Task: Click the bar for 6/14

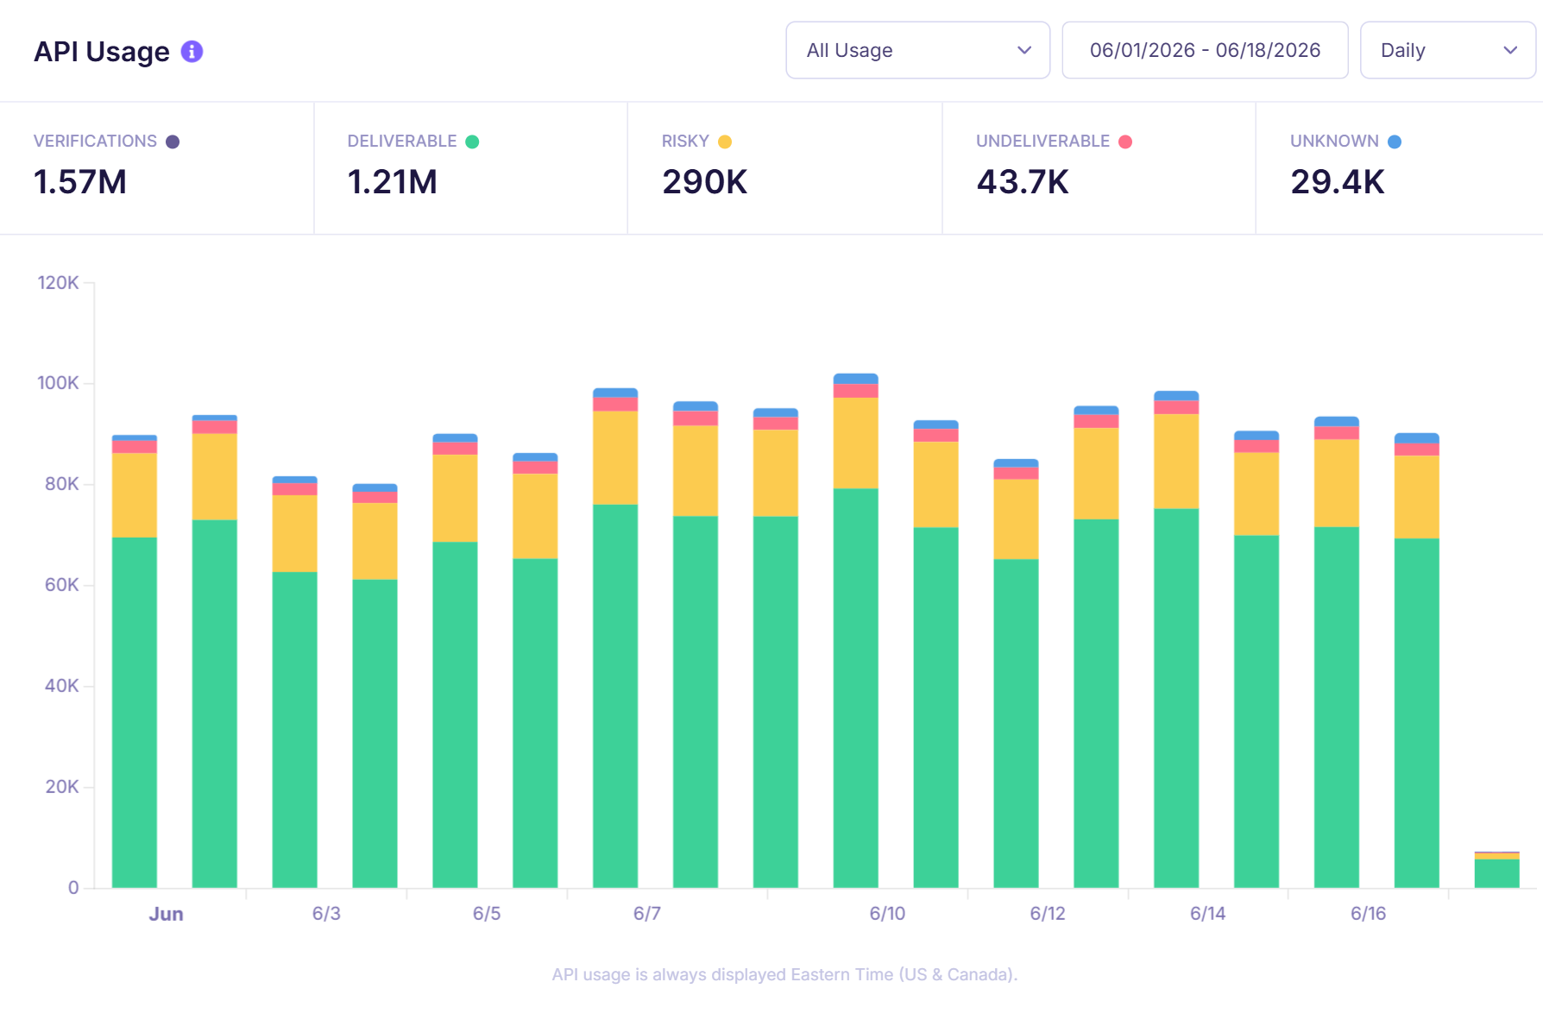Action: click(1176, 639)
